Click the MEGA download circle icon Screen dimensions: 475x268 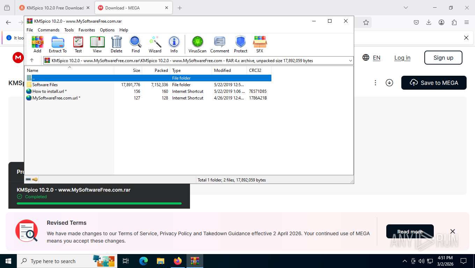389,83
